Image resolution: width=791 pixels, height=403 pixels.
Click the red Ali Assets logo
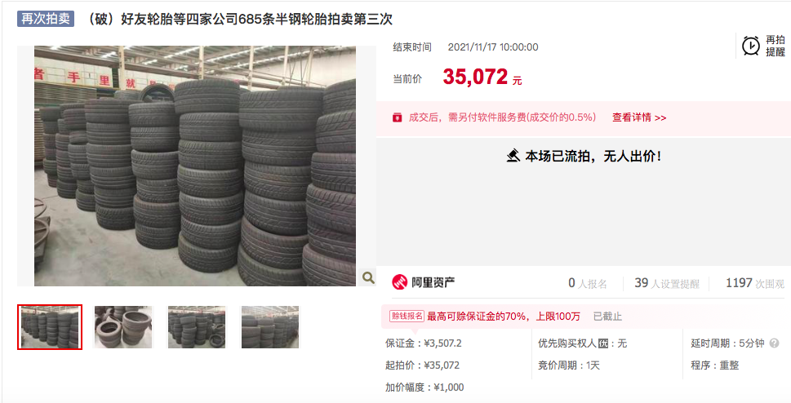point(399,282)
